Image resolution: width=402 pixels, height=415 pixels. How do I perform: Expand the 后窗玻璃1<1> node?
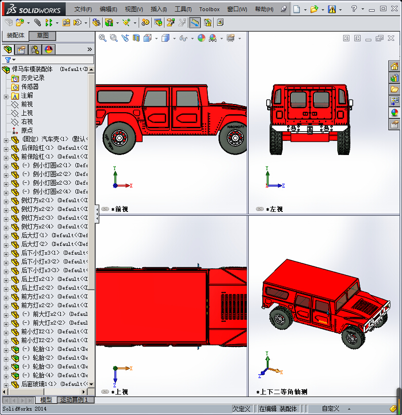(x=6, y=385)
